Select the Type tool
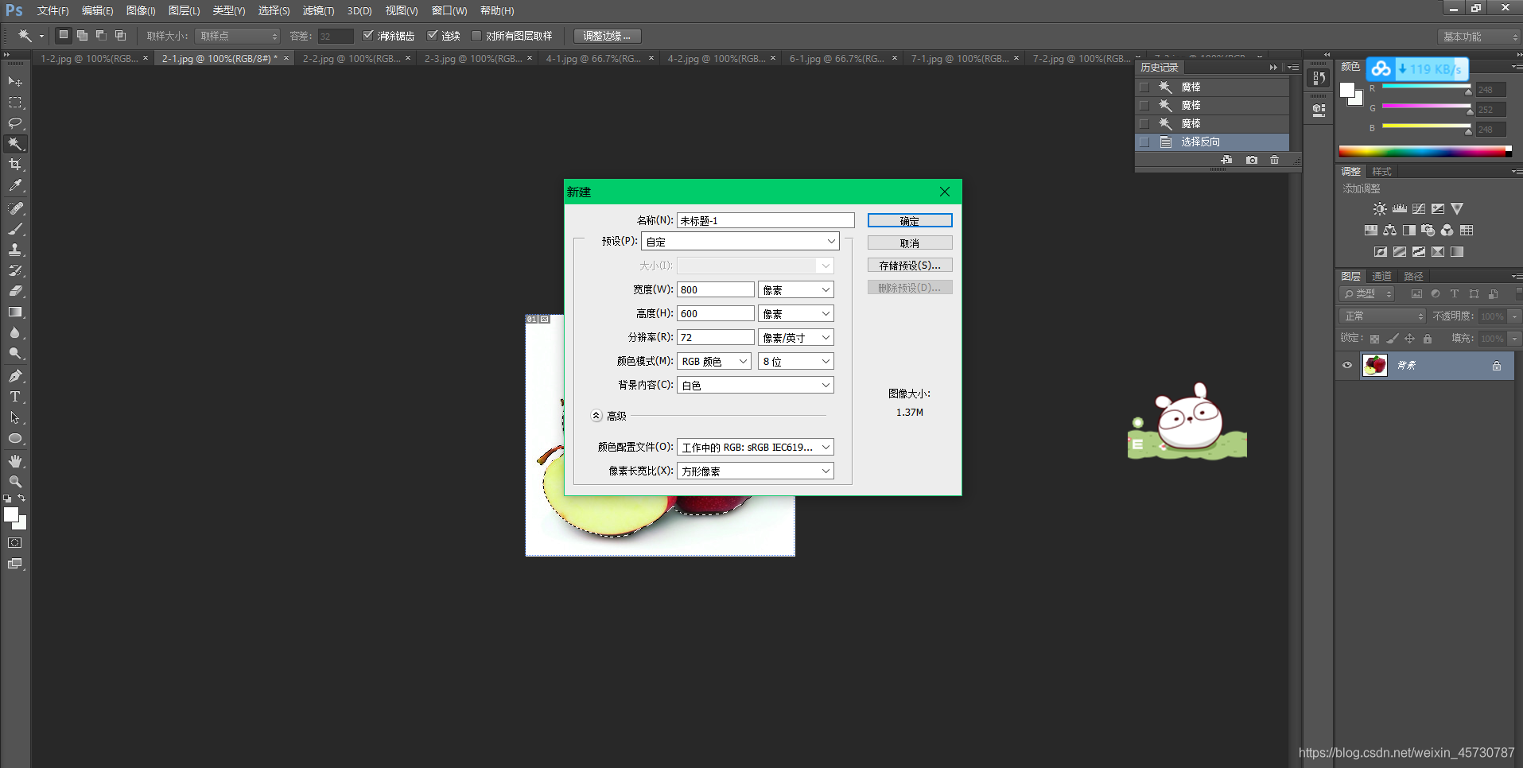The width and height of the screenshot is (1523, 768). click(15, 397)
